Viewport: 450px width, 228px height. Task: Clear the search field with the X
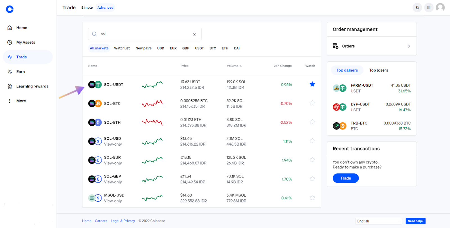(194, 34)
